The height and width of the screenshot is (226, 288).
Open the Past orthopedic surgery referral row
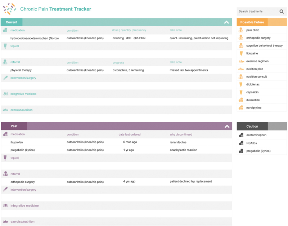click(23, 182)
